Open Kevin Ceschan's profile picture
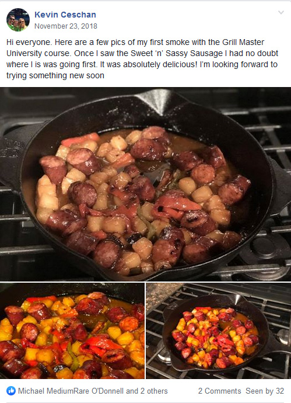Image resolution: width=291 pixels, height=403 pixels. pyautogui.click(x=18, y=20)
